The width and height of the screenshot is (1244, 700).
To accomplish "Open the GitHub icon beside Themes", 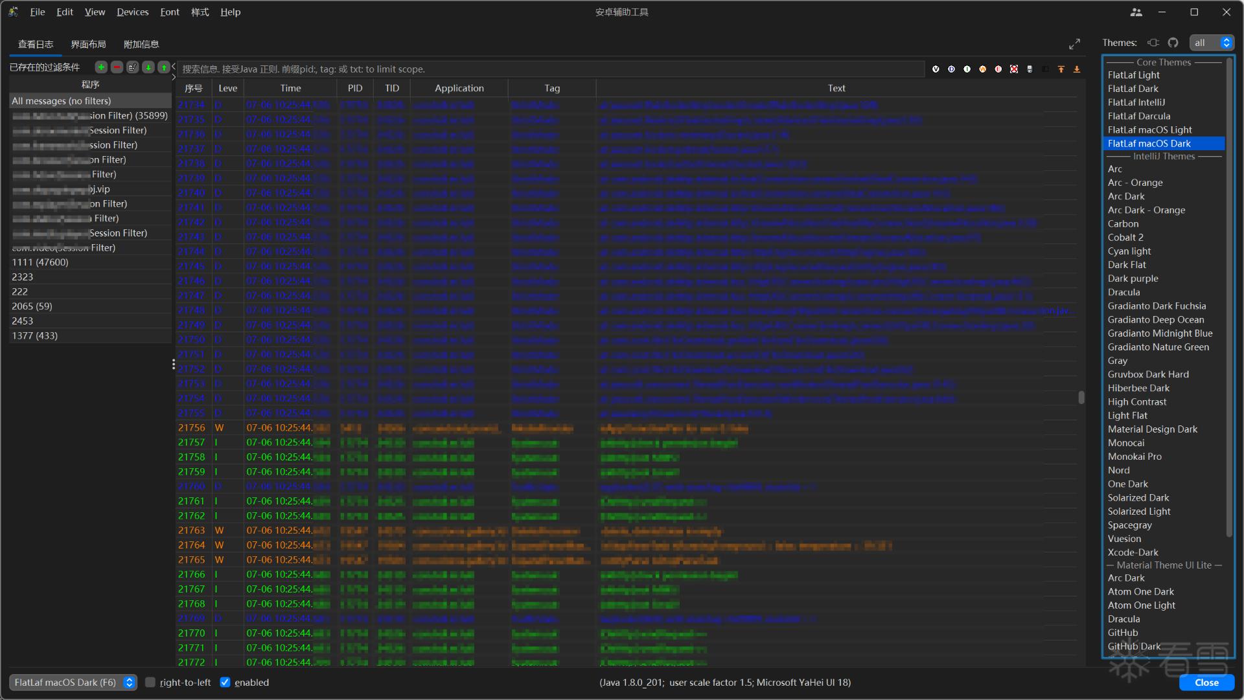I will (1173, 43).
